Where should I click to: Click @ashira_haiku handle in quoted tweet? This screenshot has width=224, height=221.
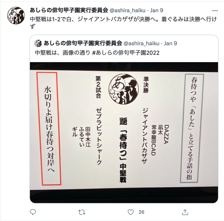point(141,43)
